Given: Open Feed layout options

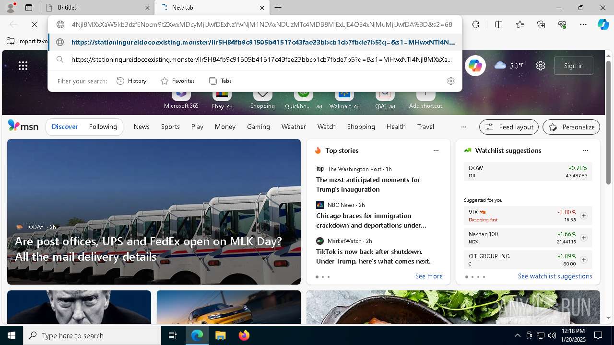Looking at the screenshot, I should click(509, 127).
